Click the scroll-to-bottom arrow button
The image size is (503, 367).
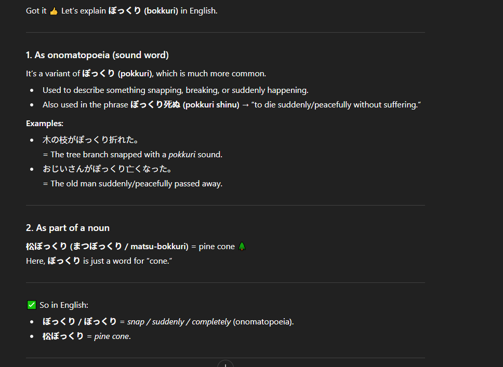[225, 364]
